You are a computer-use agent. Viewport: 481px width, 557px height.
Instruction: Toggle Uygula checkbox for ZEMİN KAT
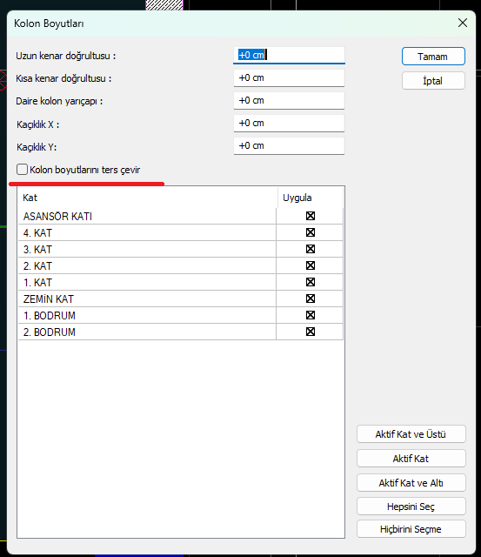tap(311, 299)
